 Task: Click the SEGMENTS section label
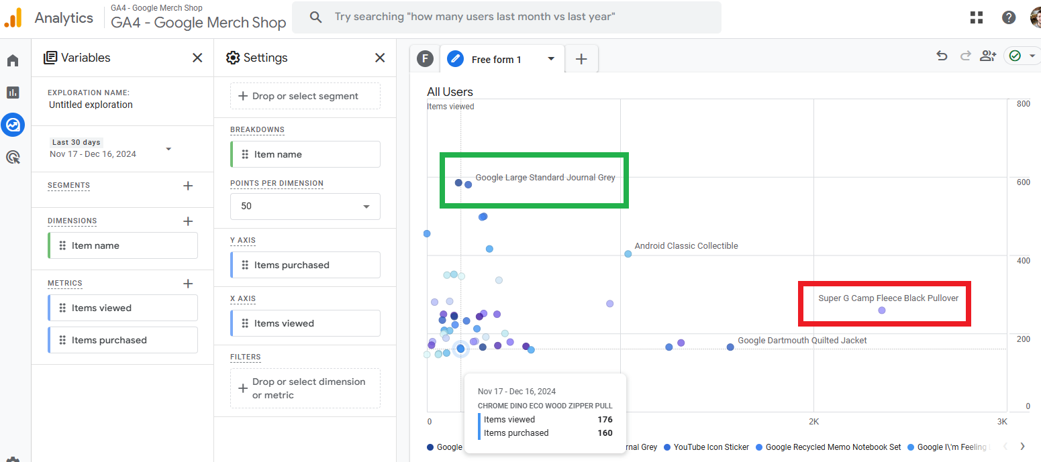[x=68, y=186]
